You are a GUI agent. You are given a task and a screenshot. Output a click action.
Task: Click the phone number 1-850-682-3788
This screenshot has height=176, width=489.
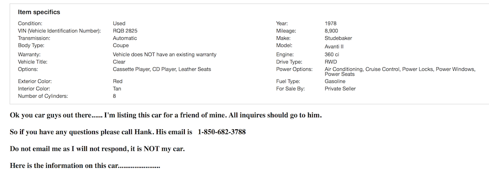[x=222, y=132]
